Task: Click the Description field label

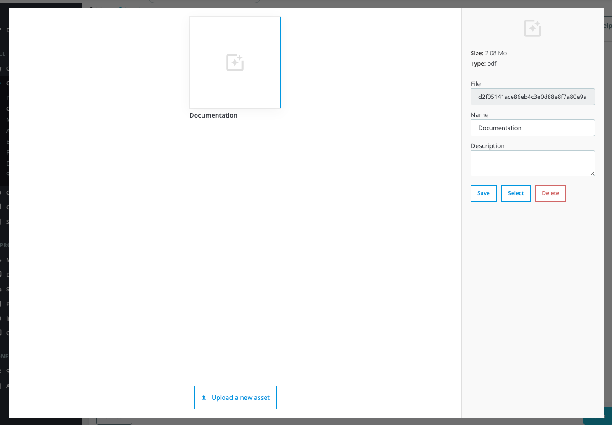Action: 488,146
